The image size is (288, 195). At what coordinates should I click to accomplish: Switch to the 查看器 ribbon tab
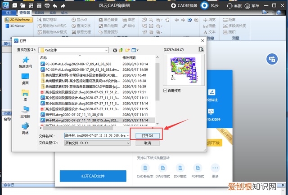(24, 13)
